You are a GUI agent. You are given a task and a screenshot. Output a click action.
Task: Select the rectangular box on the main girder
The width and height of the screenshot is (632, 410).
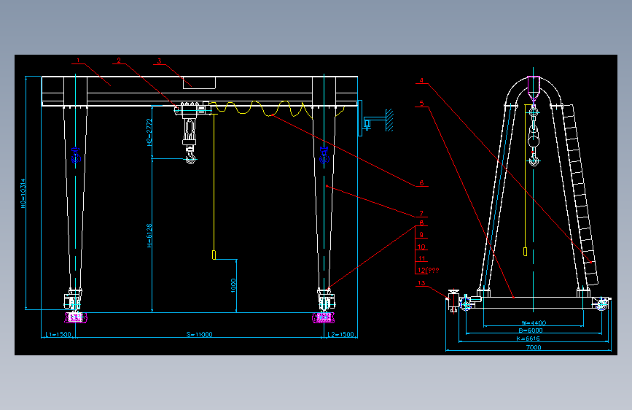199,82
